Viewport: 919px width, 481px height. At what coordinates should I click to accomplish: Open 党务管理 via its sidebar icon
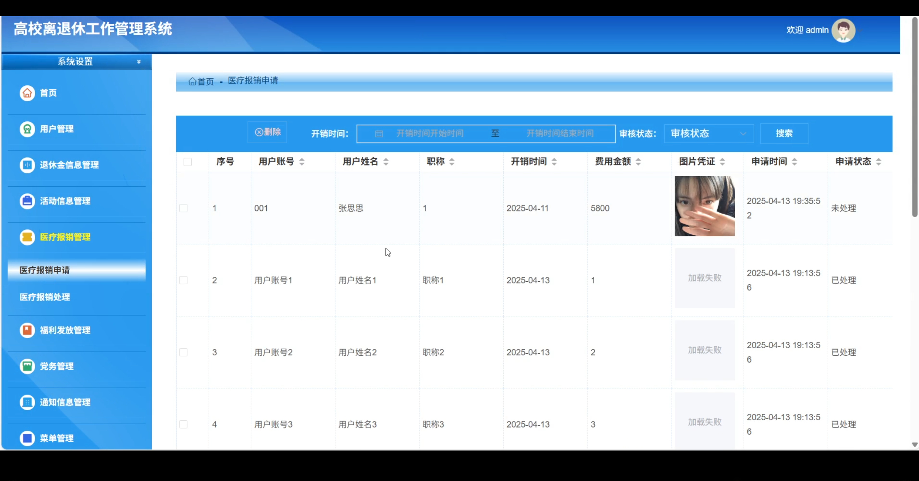(x=27, y=366)
